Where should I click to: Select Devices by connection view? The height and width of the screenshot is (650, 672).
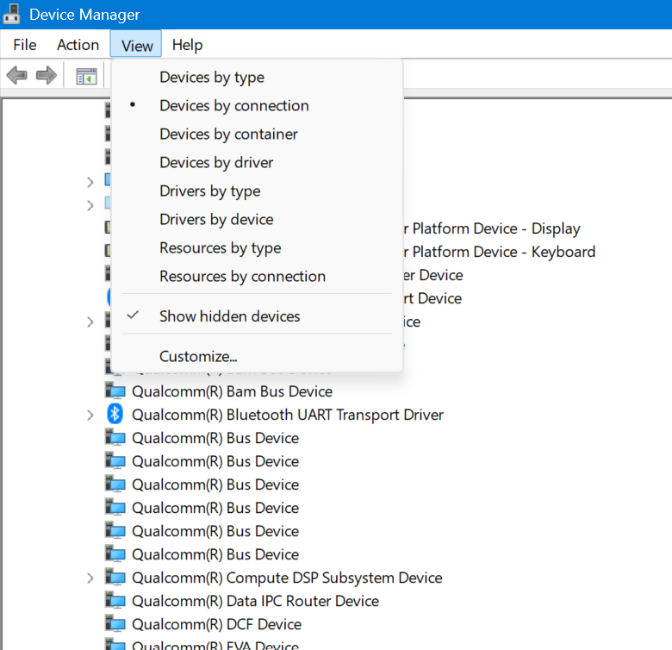(257, 105)
